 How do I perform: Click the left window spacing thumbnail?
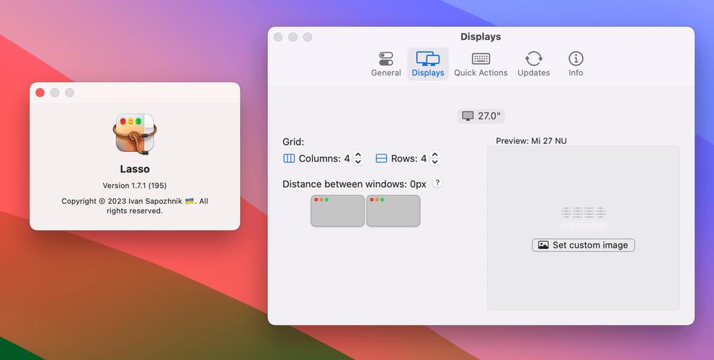coord(337,211)
